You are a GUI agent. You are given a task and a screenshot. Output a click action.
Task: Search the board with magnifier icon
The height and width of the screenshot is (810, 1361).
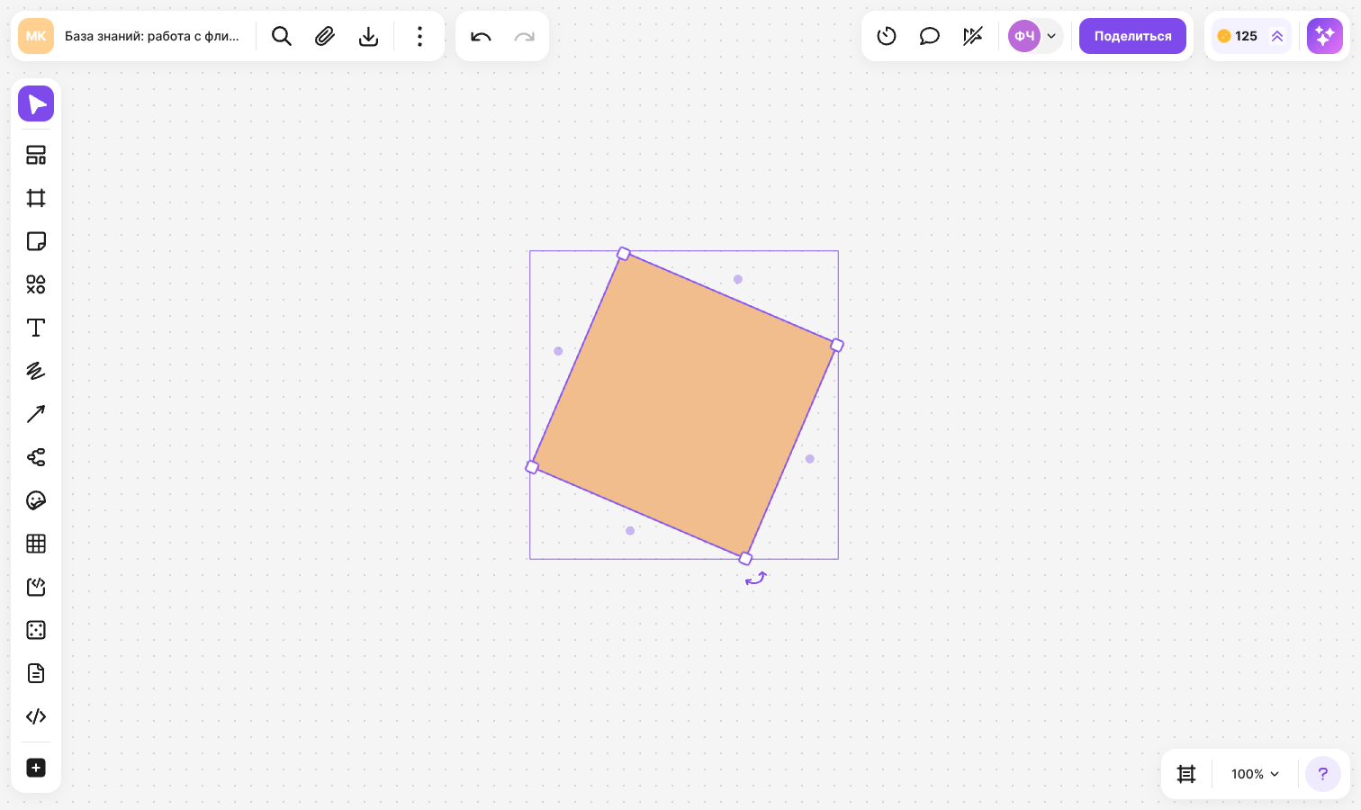pyautogui.click(x=282, y=36)
